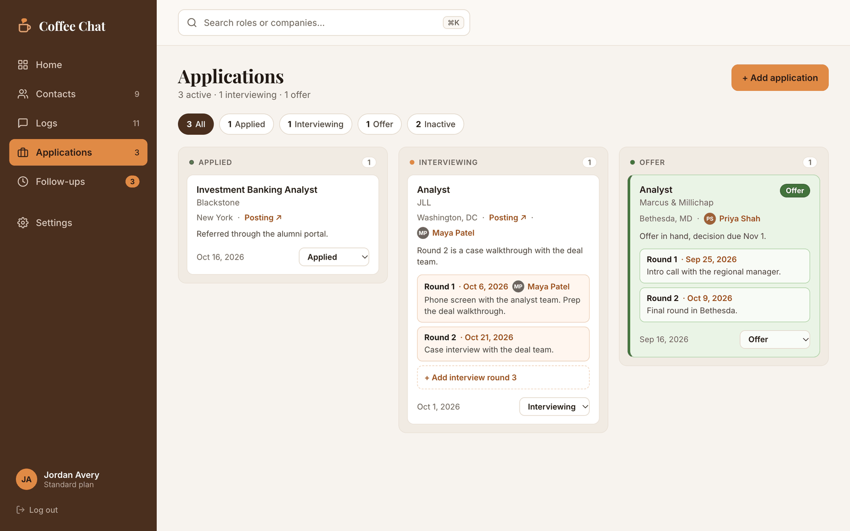Click Add interview round 3

[x=503, y=378]
